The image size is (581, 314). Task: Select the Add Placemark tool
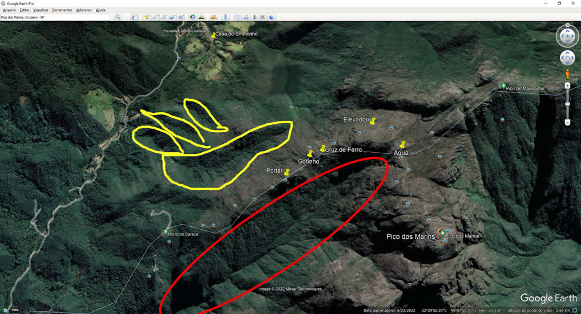tap(147, 17)
